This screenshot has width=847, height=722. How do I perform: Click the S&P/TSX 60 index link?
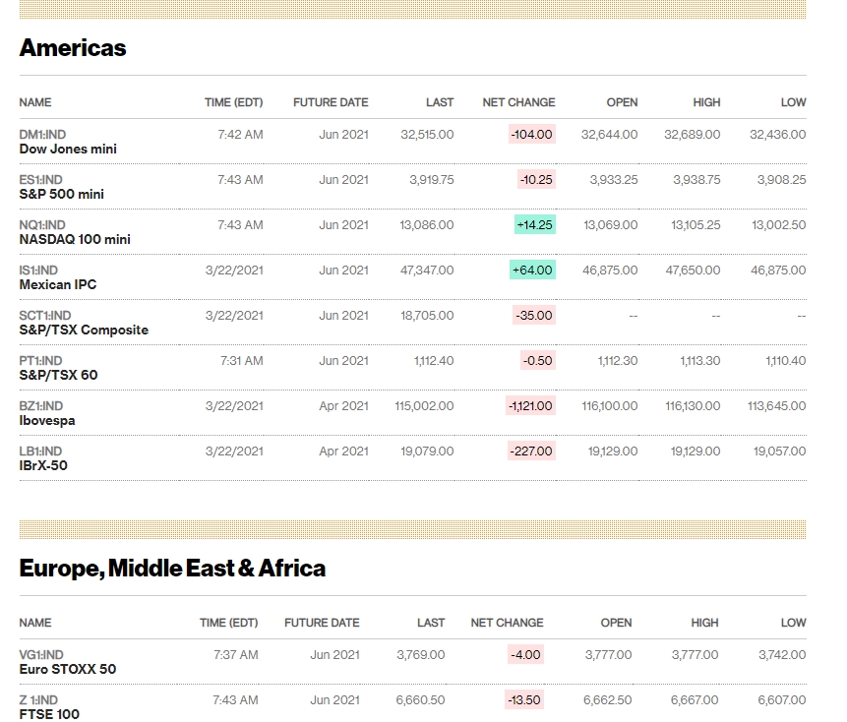click(58, 376)
